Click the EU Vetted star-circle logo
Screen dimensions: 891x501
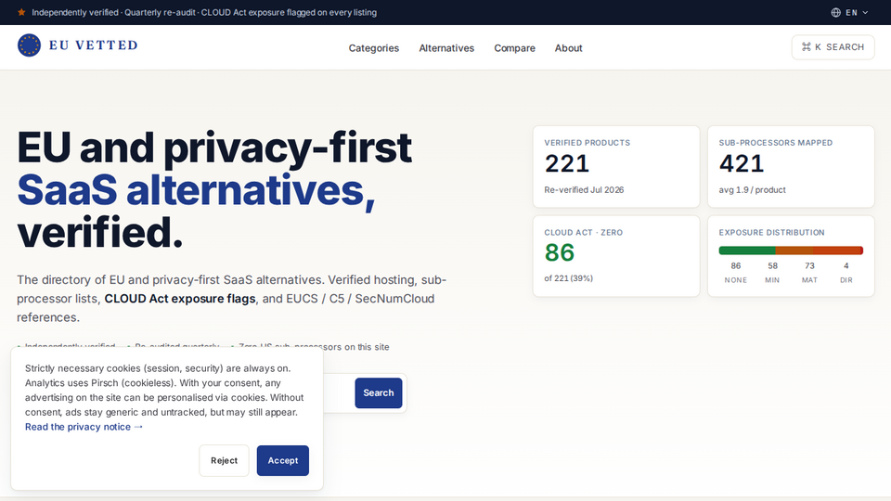coord(29,45)
